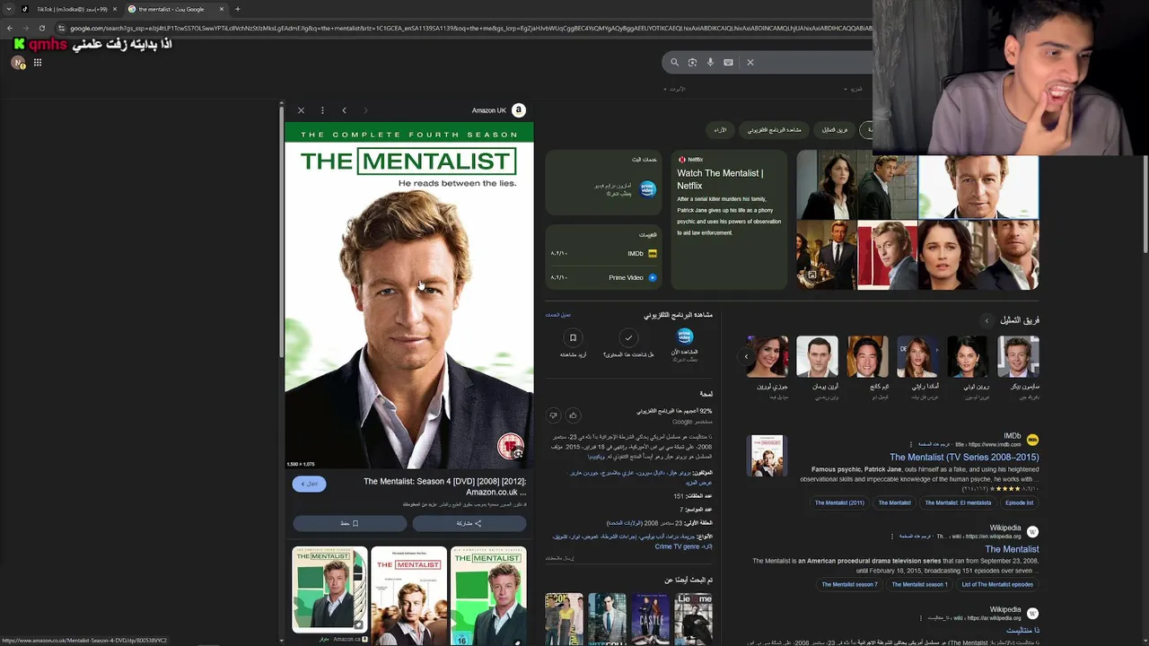
Task: Click the Save button under the image
Action: [x=349, y=523]
